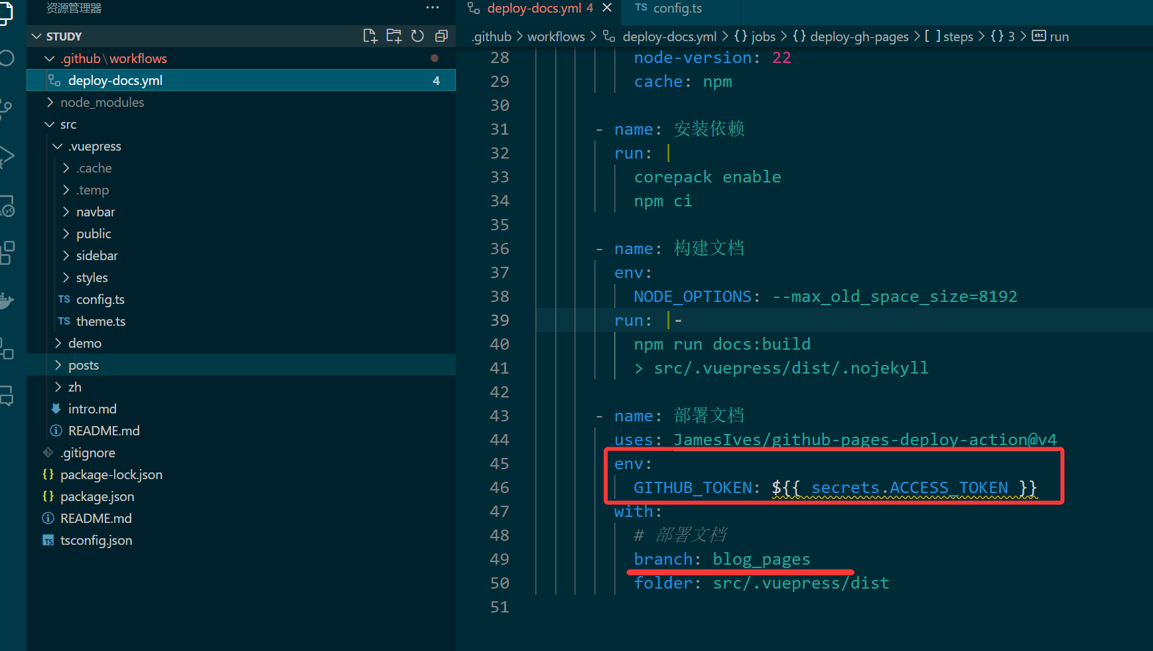Viewport: 1153px width, 651px height.
Task: Select the Search icon in activity bar
Action: click(x=7, y=58)
